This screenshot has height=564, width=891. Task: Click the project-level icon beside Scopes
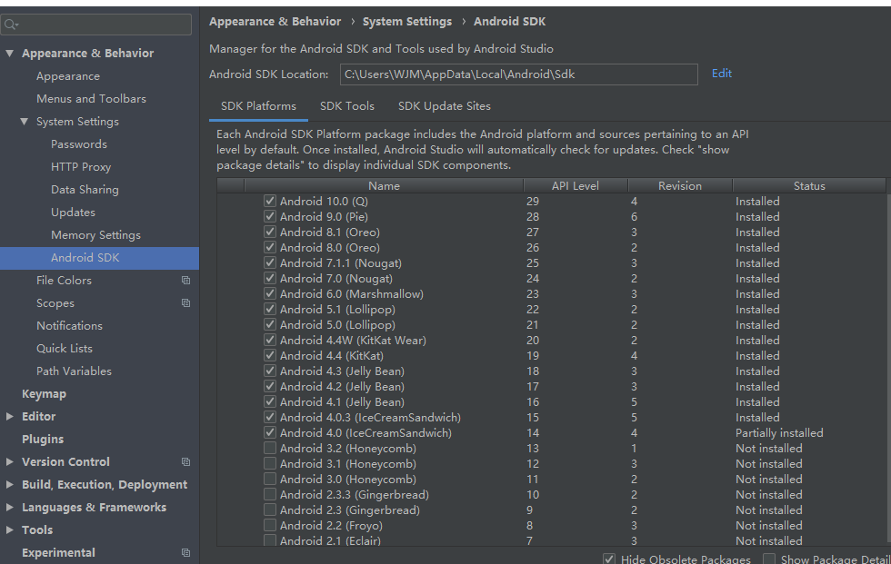[x=185, y=303]
